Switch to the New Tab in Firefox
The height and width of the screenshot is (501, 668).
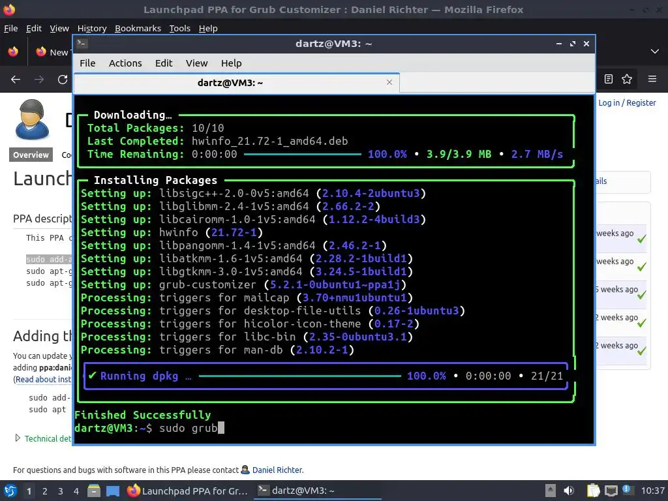[52, 52]
